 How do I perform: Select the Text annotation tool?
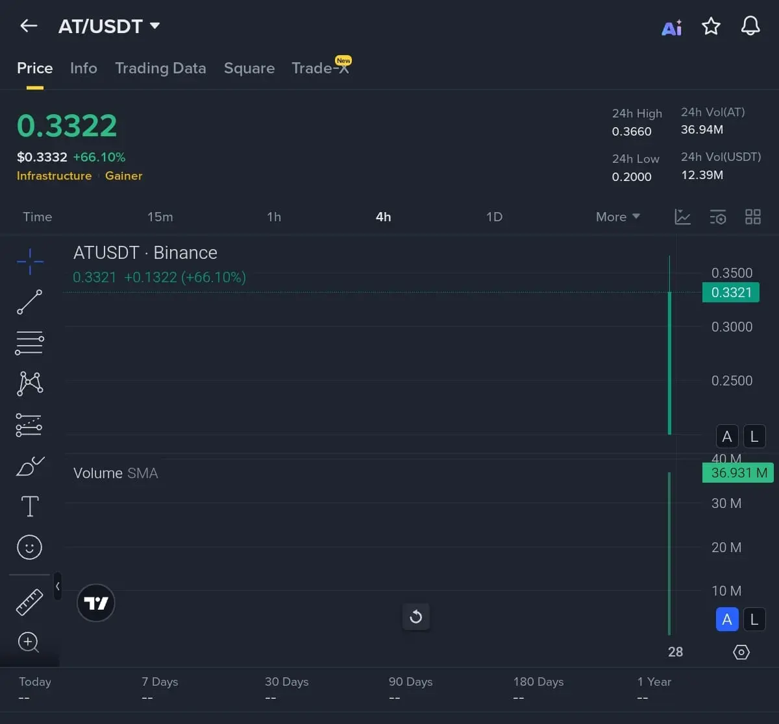coord(30,506)
